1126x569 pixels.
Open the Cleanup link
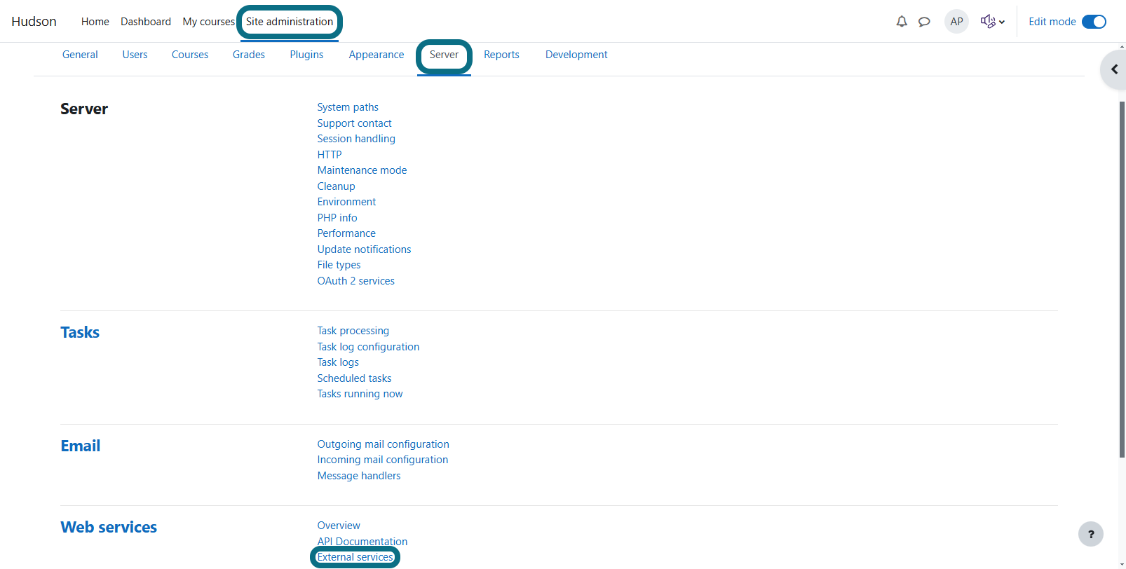point(336,186)
